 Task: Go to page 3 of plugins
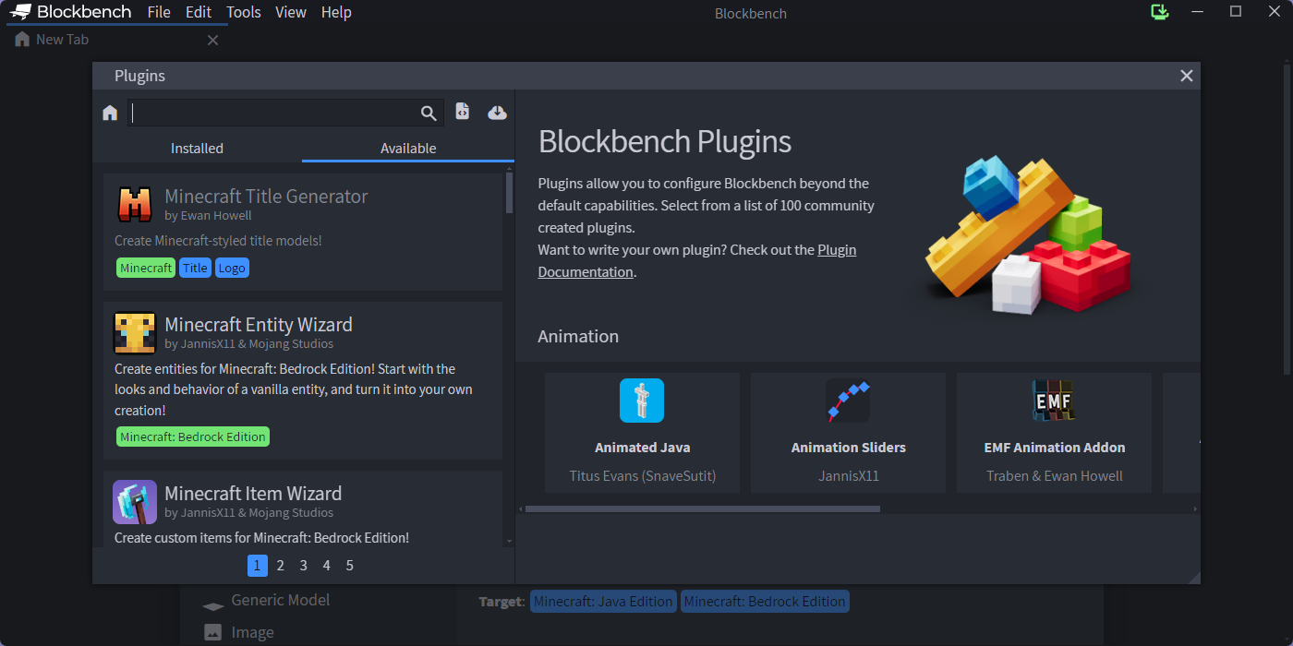303,565
